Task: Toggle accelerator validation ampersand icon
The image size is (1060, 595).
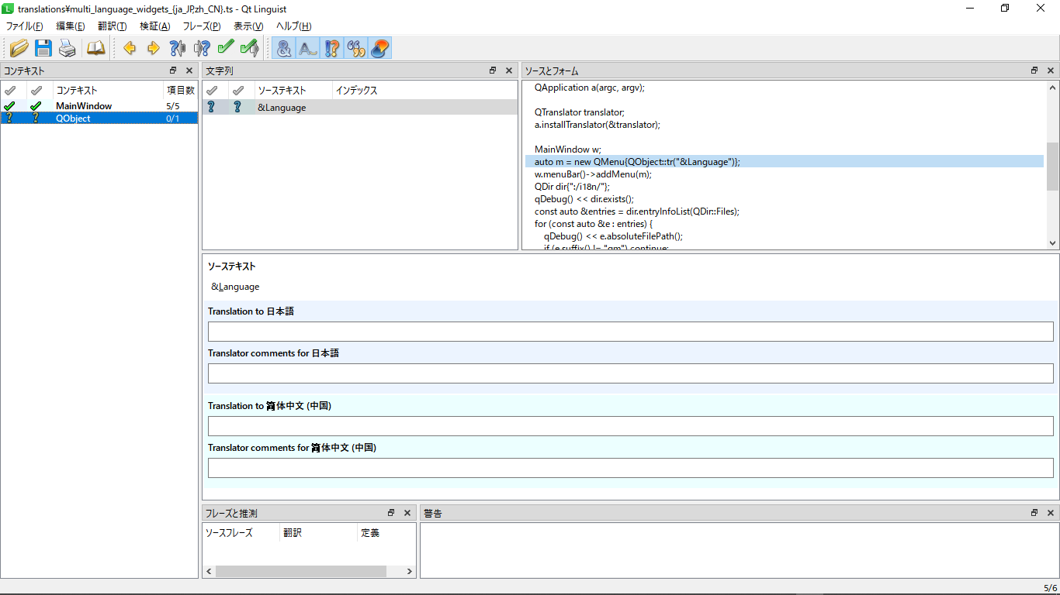Action: coord(284,48)
